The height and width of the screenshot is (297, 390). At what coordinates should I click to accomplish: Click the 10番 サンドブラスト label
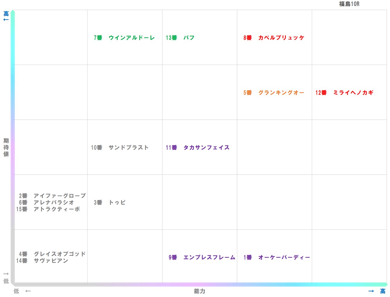pos(120,147)
